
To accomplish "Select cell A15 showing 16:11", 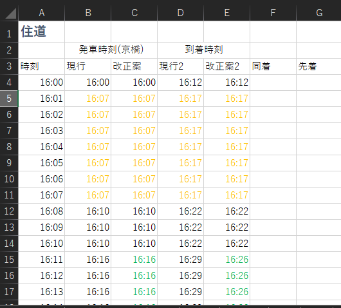I will pos(42,260).
